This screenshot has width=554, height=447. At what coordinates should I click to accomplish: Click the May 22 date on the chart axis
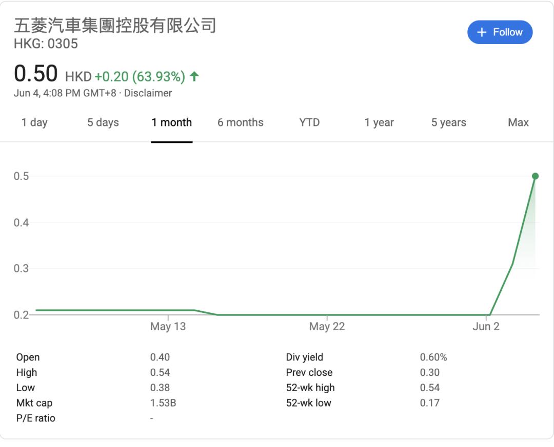327,327
